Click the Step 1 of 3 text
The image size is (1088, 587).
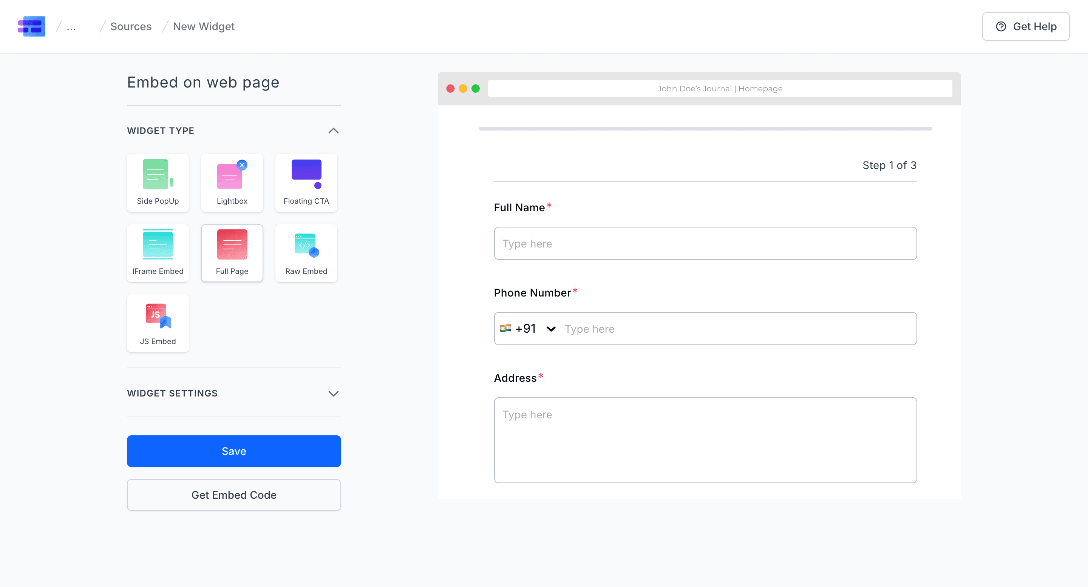[x=890, y=165]
